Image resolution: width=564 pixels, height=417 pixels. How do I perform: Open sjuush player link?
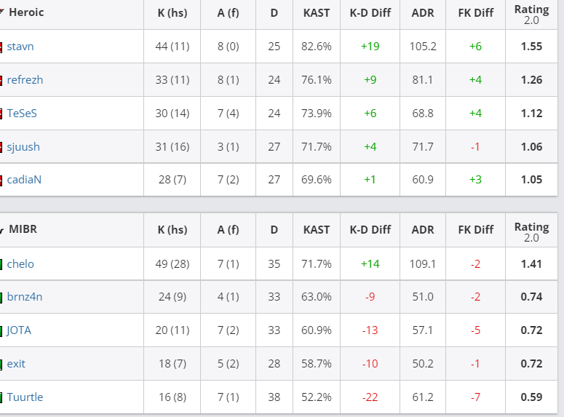(x=23, y=147)
